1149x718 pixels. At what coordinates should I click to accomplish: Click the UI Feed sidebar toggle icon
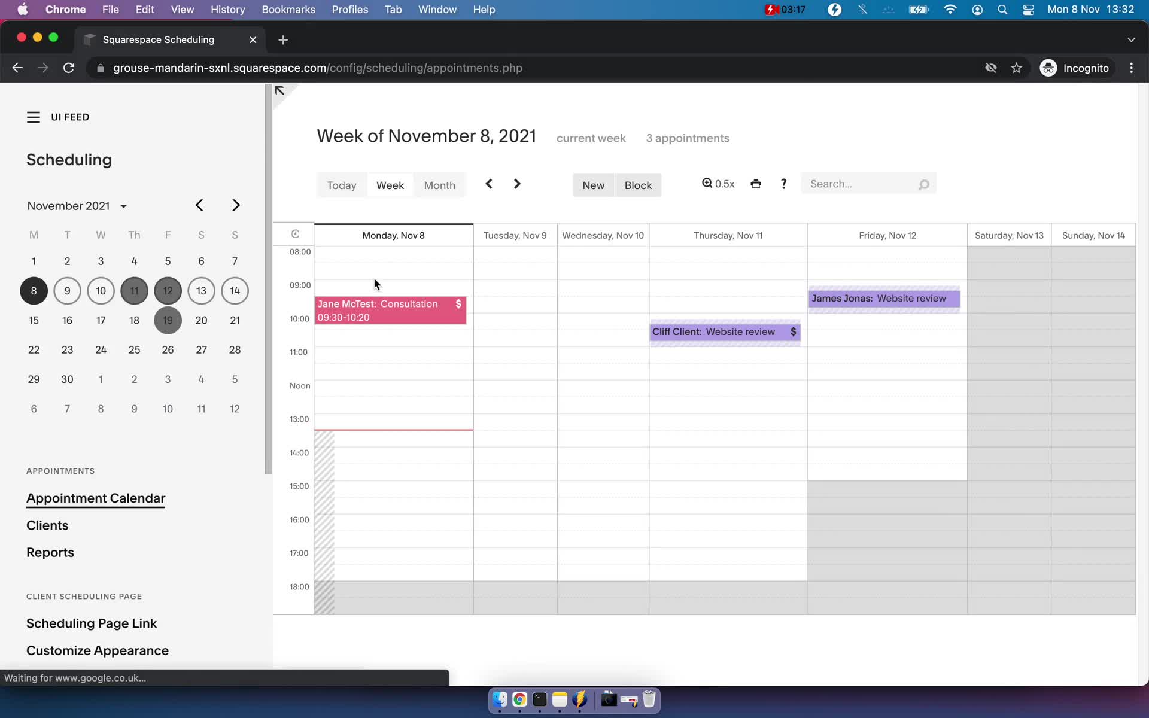pyautogui.click(x=33, y=117)
